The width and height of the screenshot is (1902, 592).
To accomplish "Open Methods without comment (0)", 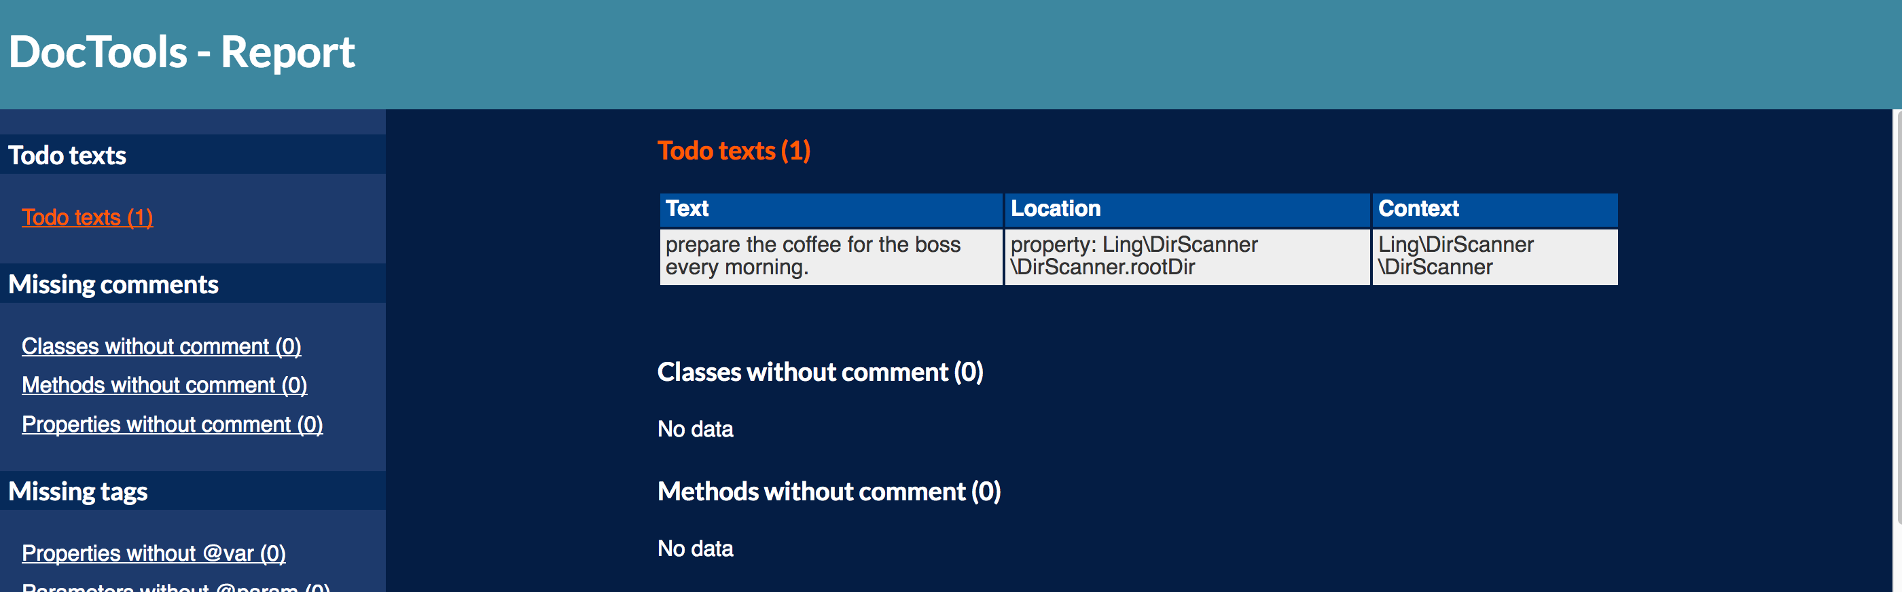I will click(164, 384).
